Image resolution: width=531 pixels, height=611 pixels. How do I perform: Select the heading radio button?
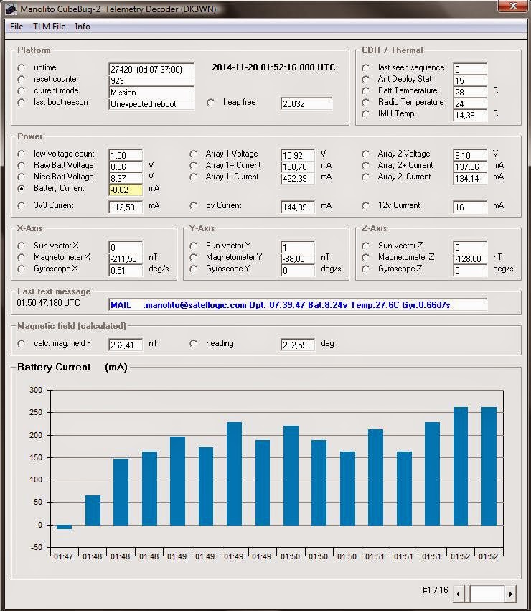point(193,344)
